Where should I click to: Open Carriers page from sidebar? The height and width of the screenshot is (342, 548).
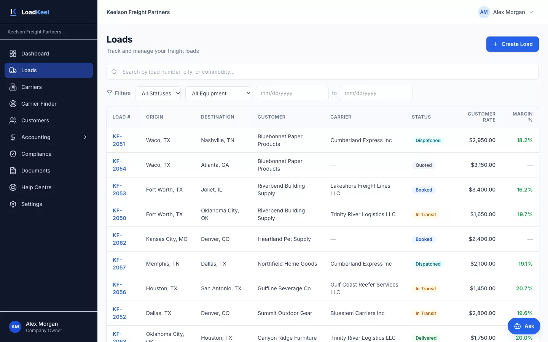(x=49, y=87)
